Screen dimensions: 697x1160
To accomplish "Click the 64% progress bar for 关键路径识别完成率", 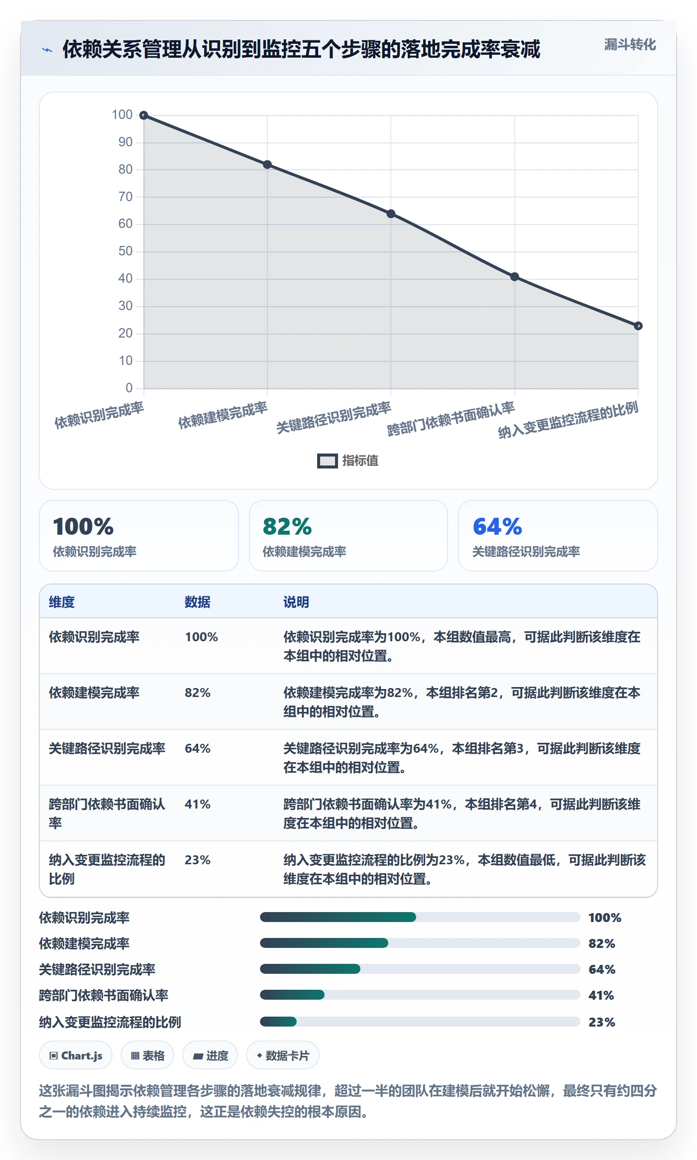I will coord(420,969).
